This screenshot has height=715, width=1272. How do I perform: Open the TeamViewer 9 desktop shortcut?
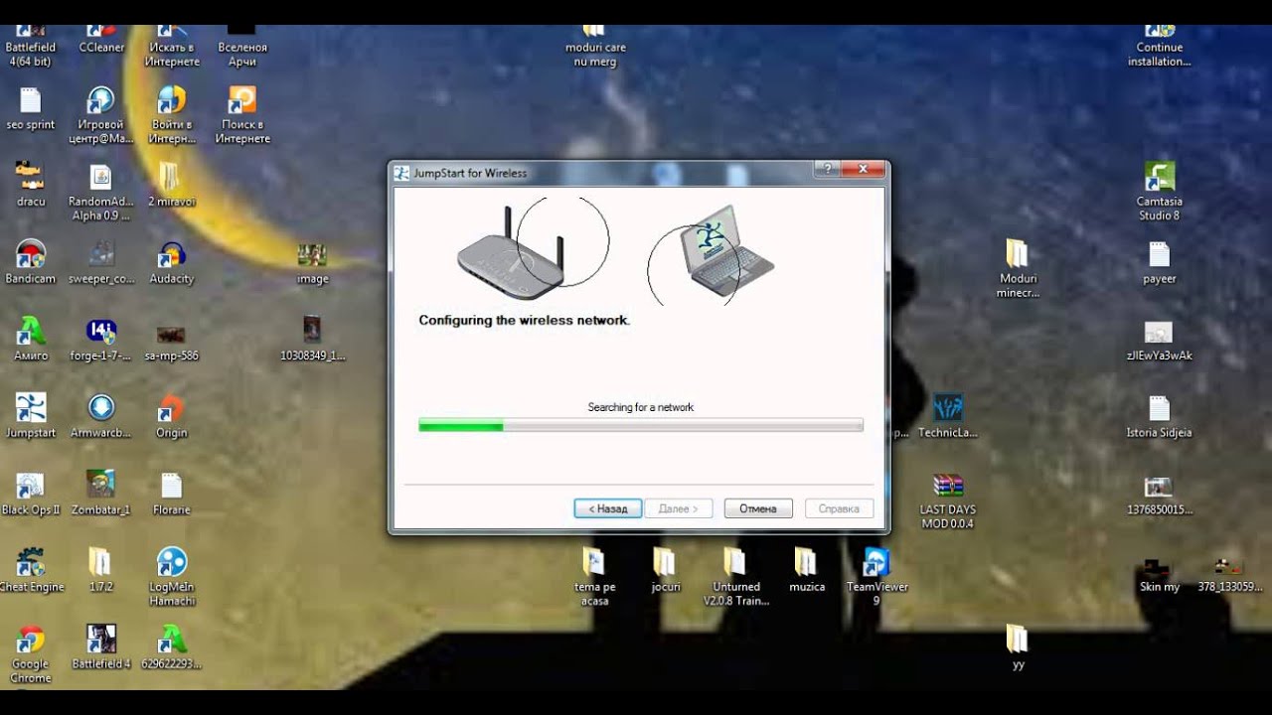pos(875,577)
